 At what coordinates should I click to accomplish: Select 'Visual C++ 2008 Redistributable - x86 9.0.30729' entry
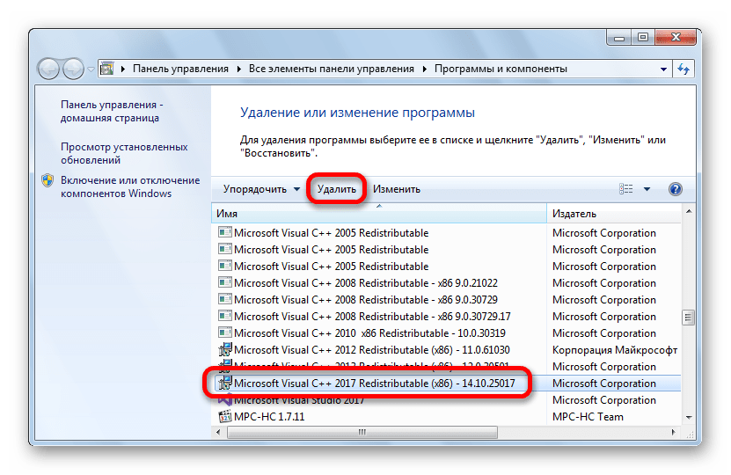click(447, 300)
